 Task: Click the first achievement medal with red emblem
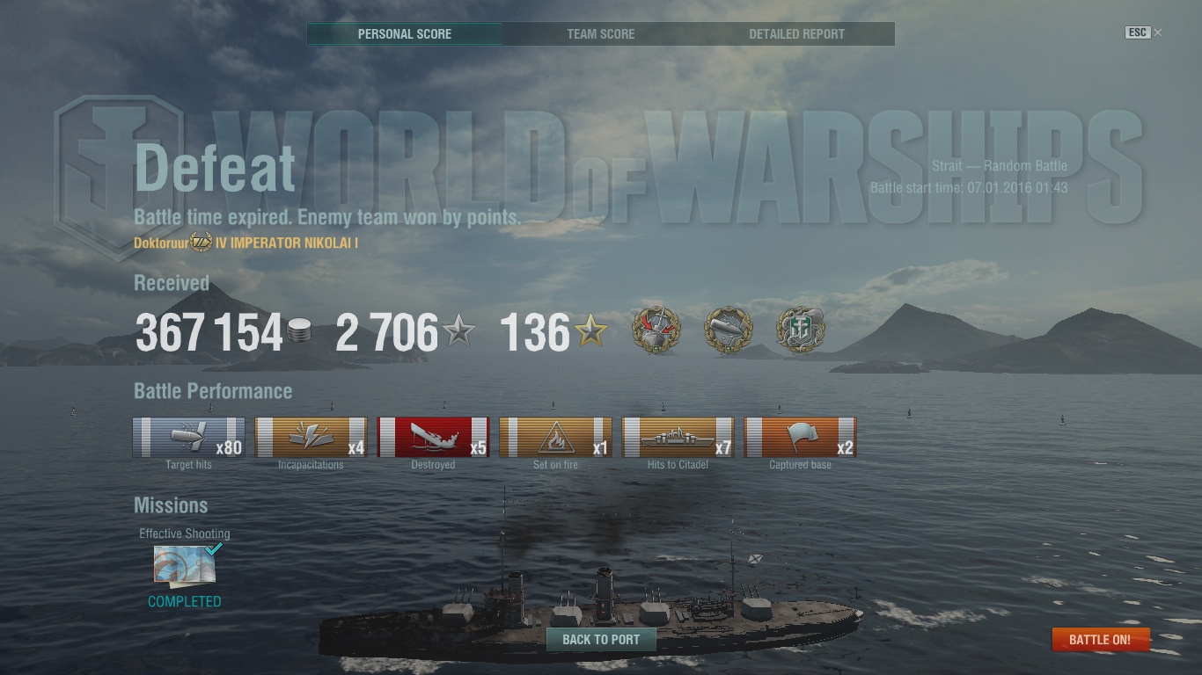(656, 330)
